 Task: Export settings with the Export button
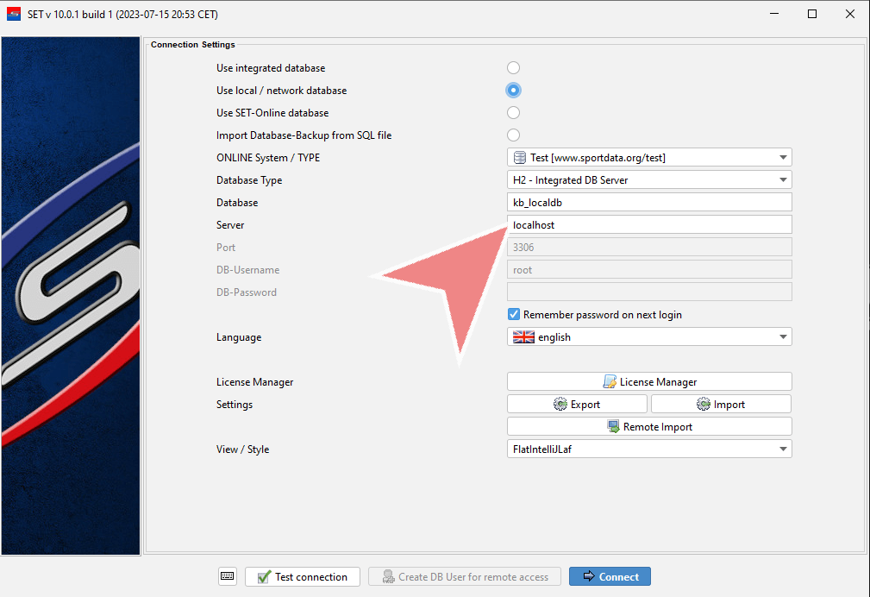(x=576, y=404)
